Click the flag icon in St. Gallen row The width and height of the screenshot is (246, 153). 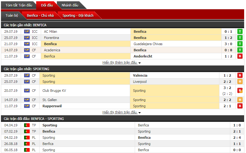pos(27,100)
